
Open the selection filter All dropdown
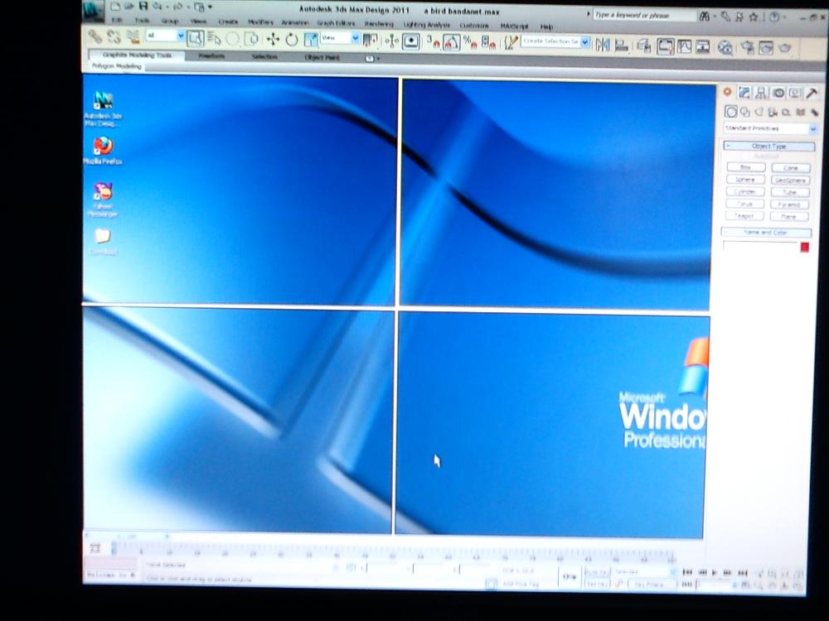(x=166, y=36)
